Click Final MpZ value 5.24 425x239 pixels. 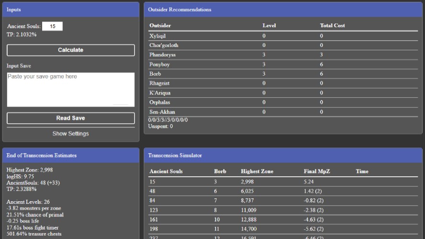[309, 182]
